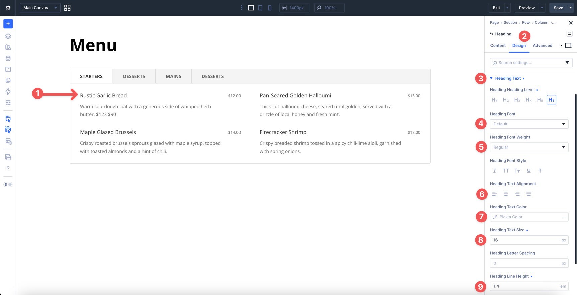
Task: Select H1 heading level
Action: [494, 100]
